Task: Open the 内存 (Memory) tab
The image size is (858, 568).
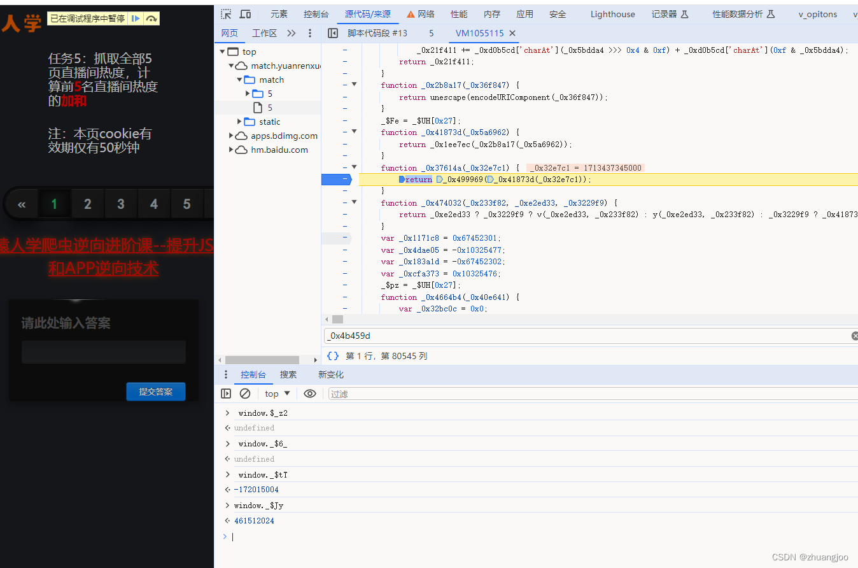Action: [492, 14]
